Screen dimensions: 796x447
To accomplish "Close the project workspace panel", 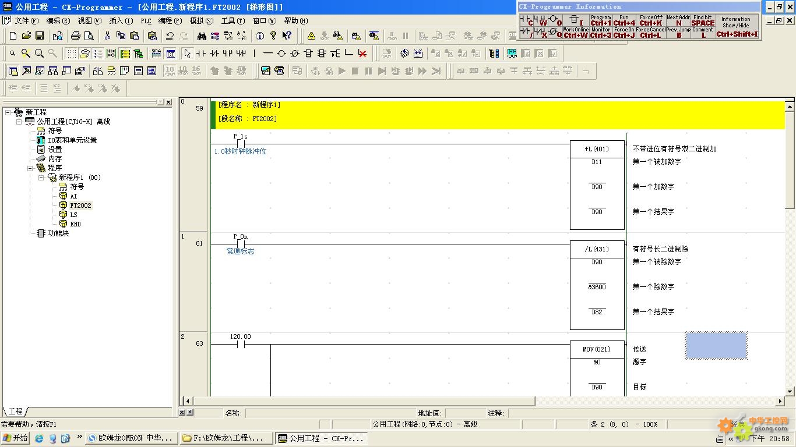I will pos(168,102).
